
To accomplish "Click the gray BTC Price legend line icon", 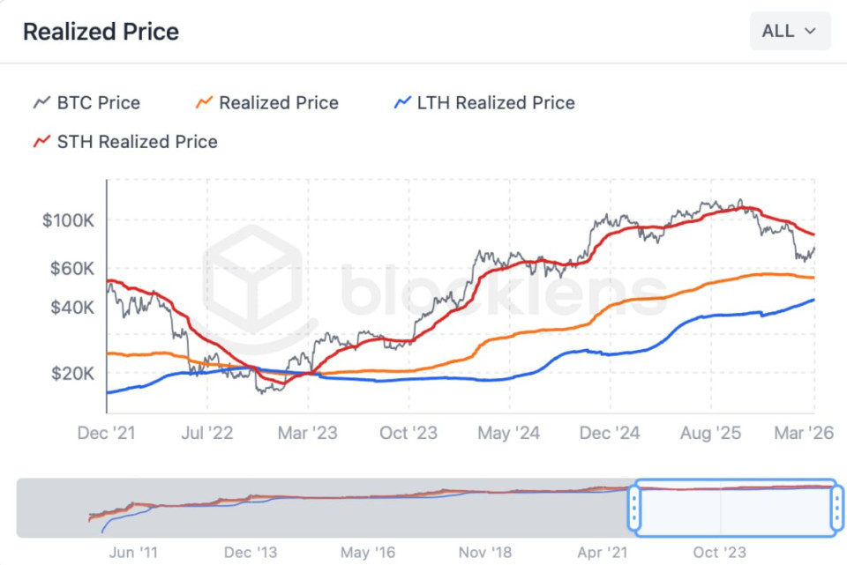I will [41, 103].
